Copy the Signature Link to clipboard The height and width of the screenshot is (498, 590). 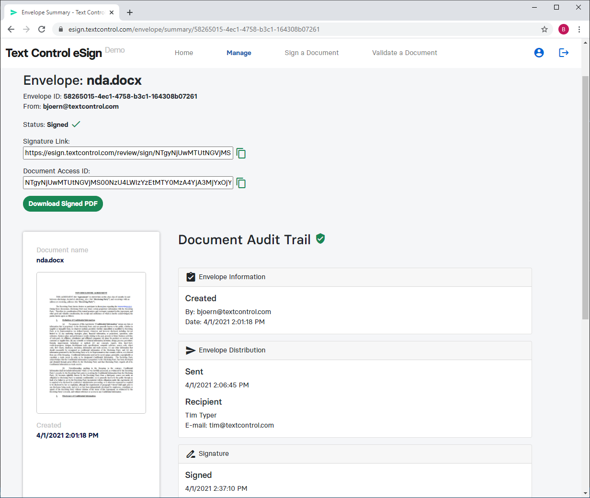[241, 153]
